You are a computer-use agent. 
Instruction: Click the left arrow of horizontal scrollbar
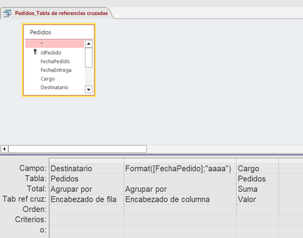5,149
